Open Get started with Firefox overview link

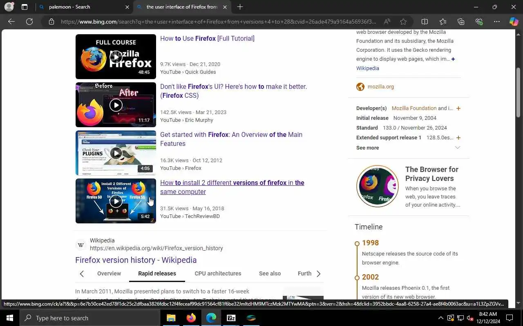[x=231, y=139]
